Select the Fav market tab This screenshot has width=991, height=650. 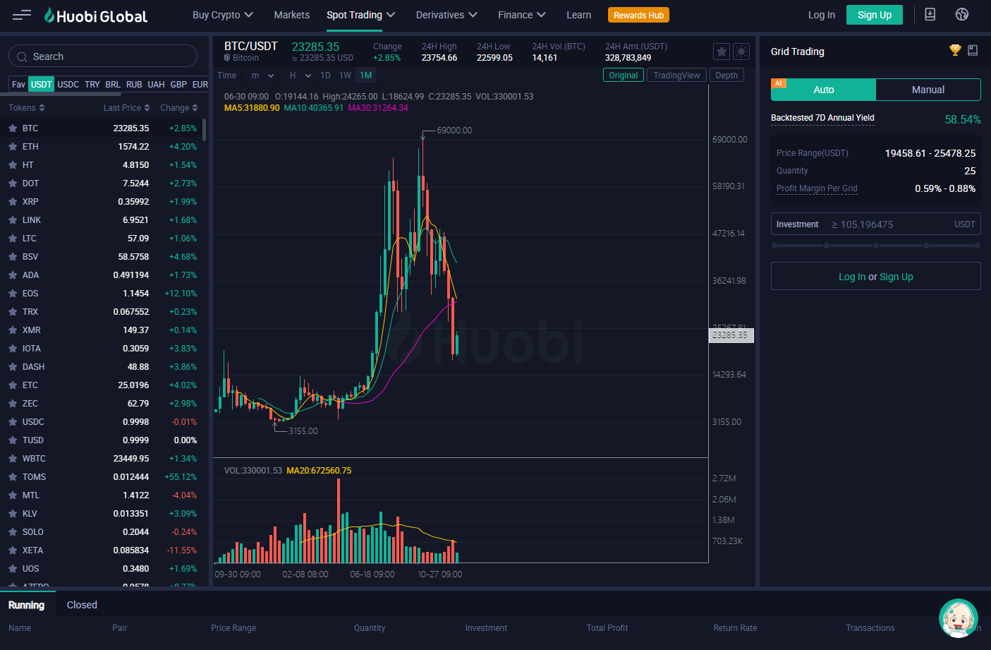coord(18,85)
